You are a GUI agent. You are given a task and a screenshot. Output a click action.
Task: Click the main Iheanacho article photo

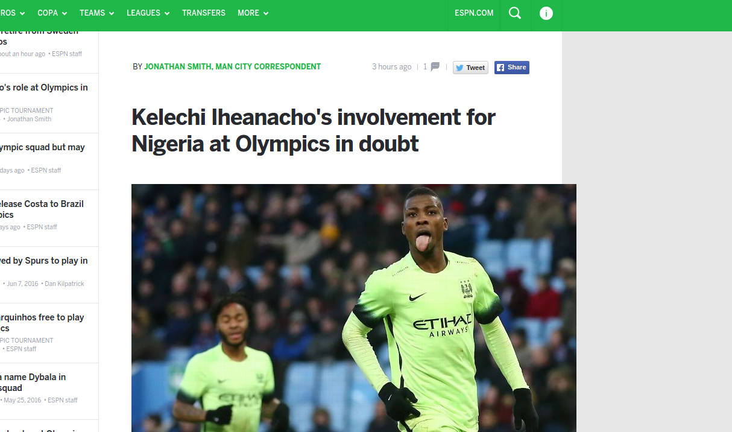click(x=354, y=308)
